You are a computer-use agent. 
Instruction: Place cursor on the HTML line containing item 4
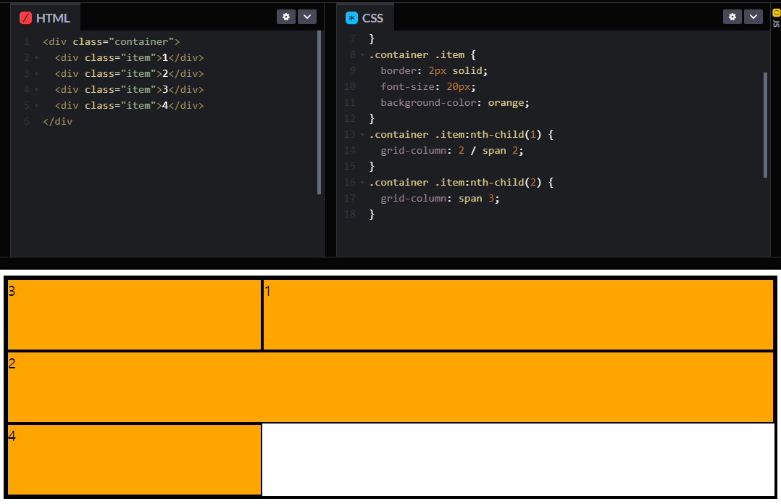click(x=129, y=106)
